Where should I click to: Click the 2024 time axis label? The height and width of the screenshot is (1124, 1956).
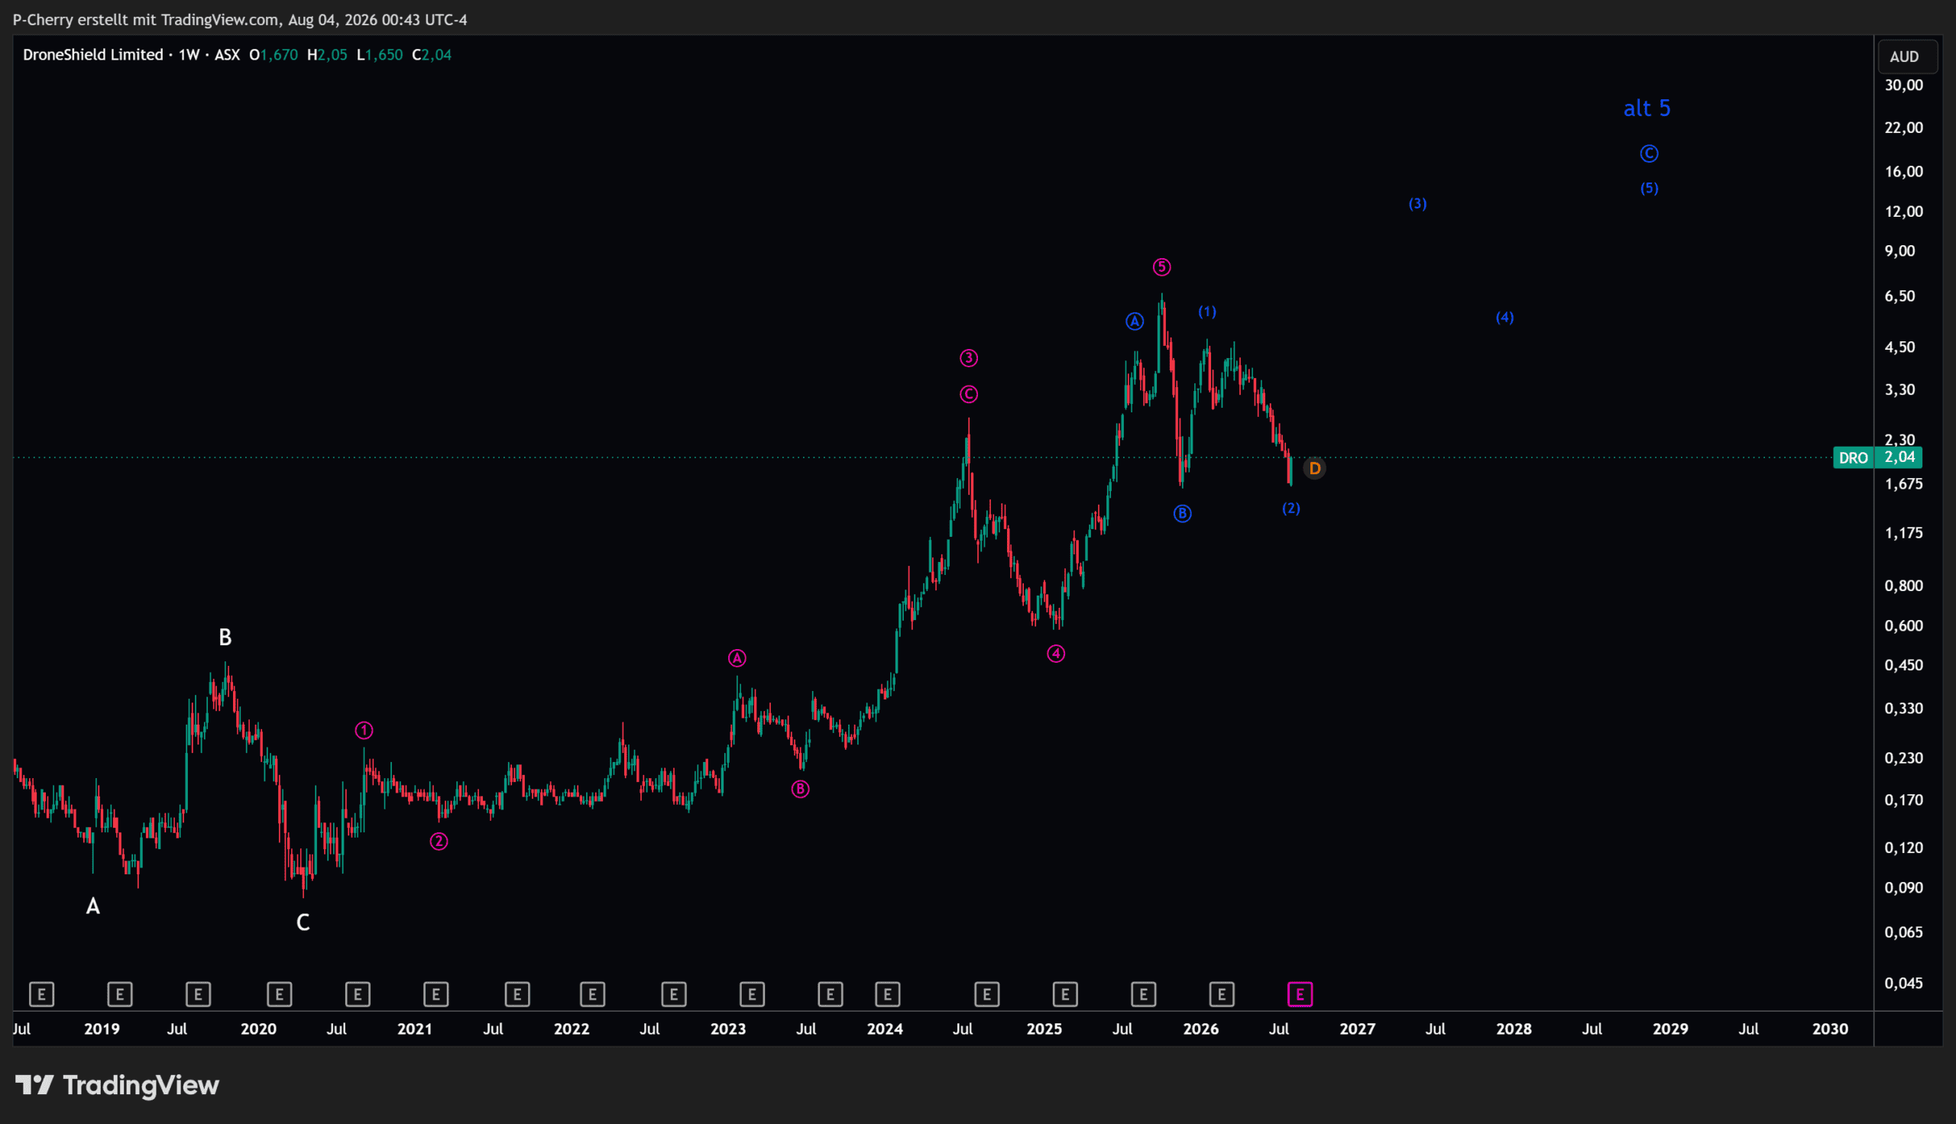click(x=885, y=1029)
